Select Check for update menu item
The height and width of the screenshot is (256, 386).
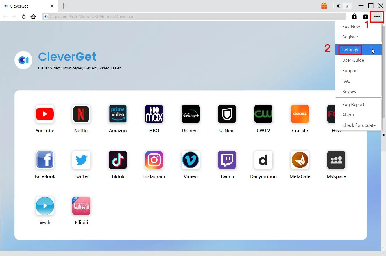point(359,125)
